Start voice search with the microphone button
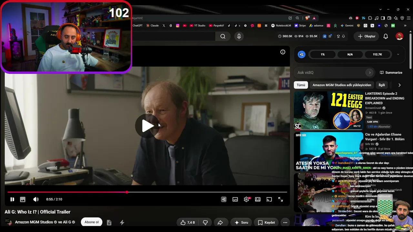413x232 pixels. (239, 36)
